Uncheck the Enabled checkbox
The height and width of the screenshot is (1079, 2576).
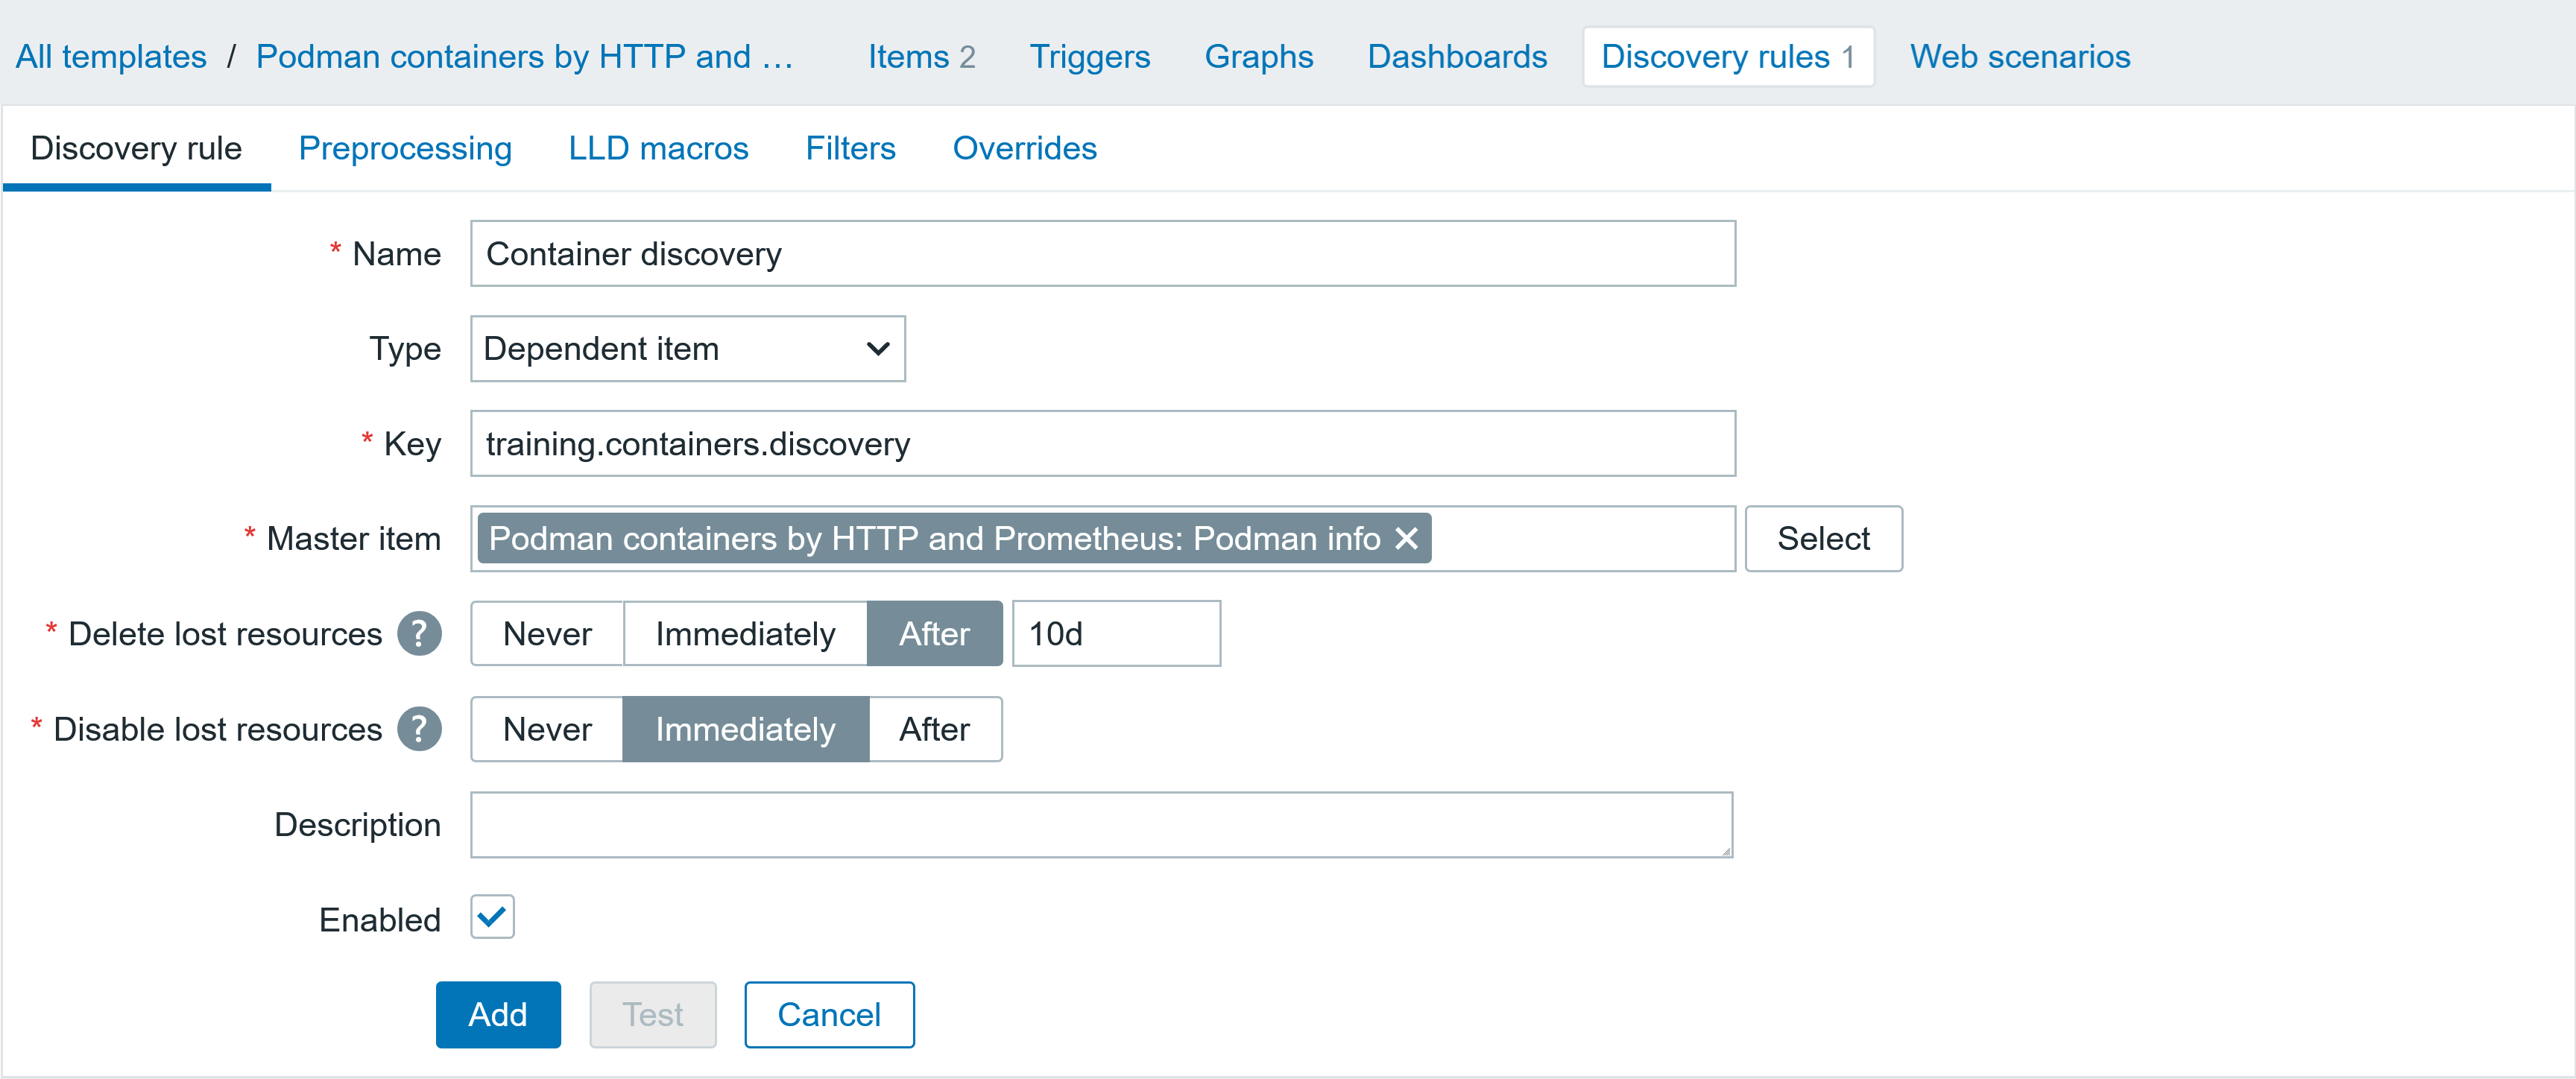(x=492, y=917)
